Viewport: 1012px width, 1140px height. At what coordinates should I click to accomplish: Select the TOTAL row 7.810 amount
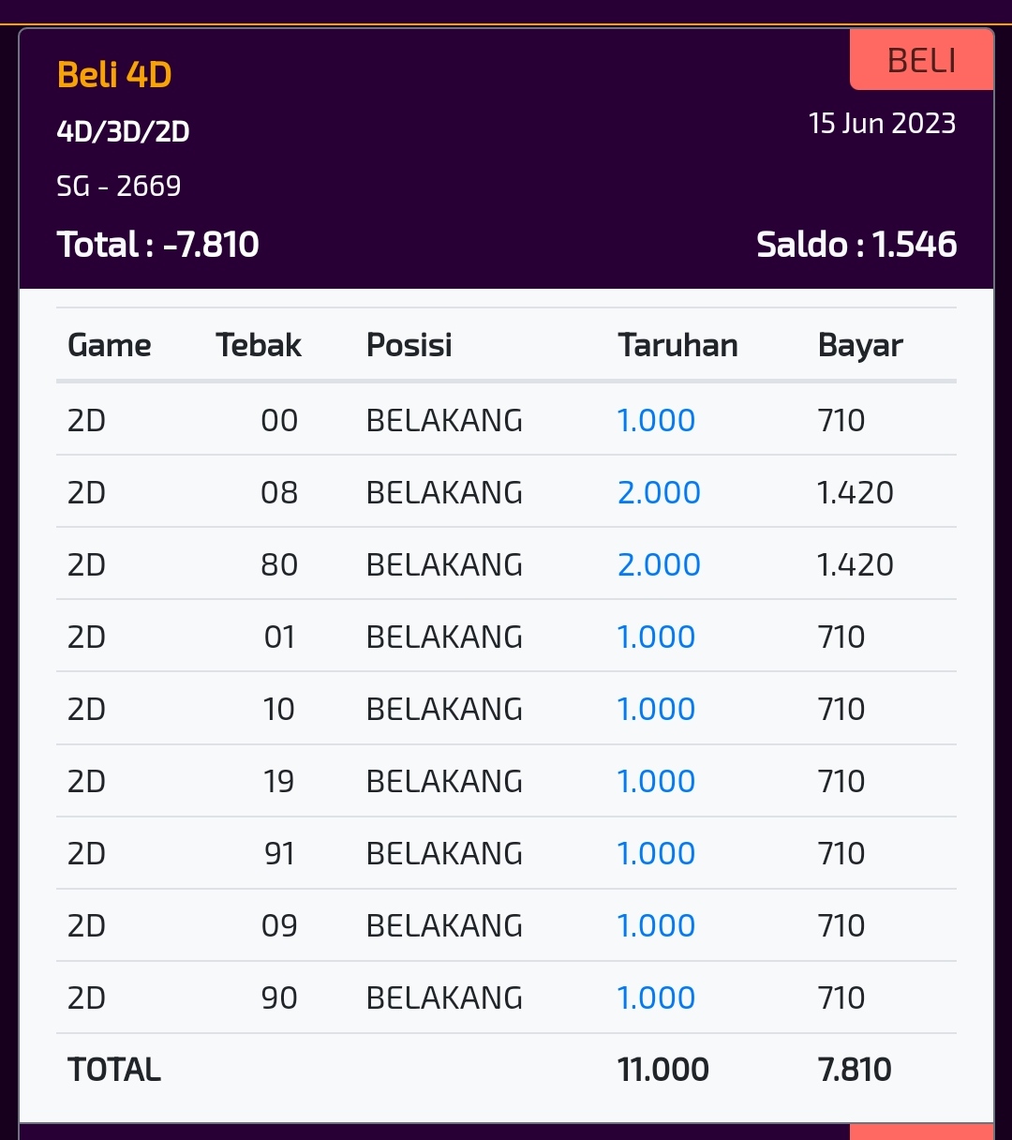(x=855, y=1069)
